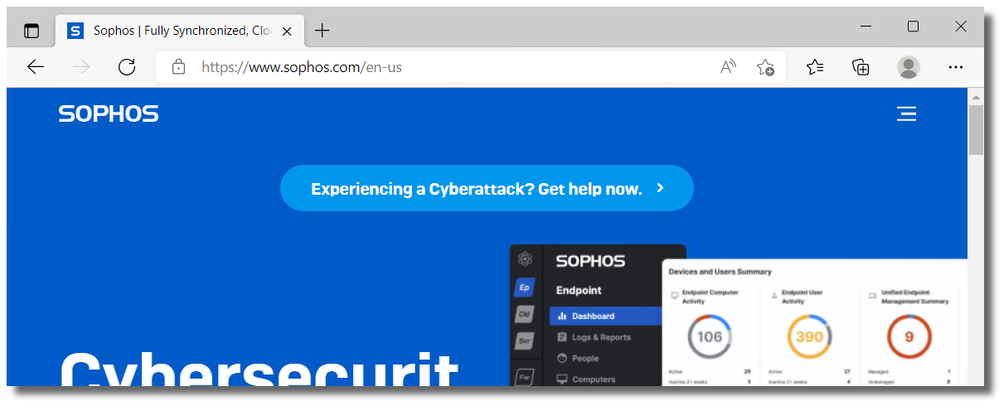Open the Favorites list icon

pyautogui.click(x=815, y=67)
